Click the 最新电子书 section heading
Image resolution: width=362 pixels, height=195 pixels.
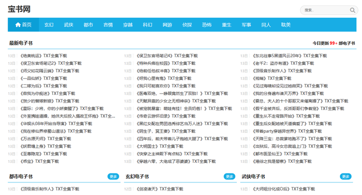[21, 43]
